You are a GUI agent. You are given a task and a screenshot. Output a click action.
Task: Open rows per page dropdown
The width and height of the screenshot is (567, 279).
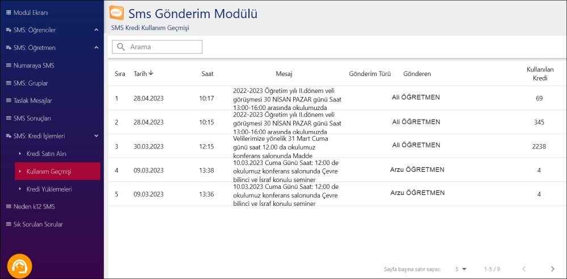click(460, 269)
